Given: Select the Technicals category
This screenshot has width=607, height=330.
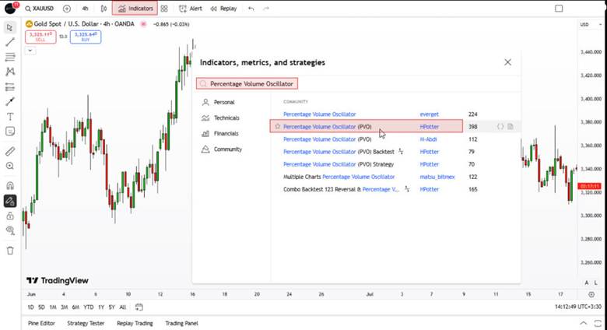Looking at the screenshot, I should click(226, 118).
